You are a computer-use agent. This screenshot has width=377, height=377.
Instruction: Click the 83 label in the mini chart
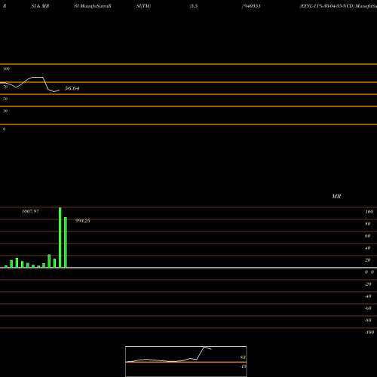pos(243,357)
